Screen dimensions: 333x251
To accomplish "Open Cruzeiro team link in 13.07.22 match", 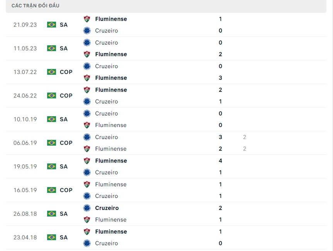I will click(x=107, y=66).
